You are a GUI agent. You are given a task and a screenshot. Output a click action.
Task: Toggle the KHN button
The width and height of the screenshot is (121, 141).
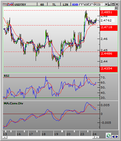pyautogui.click(x=75, y=4)
